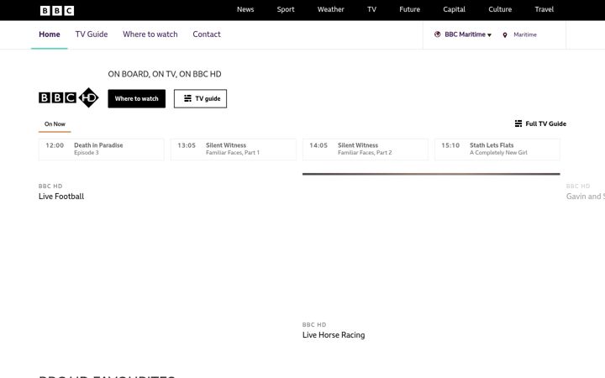Select the On Now tab
Viewport: 605px width, 378px height.
click(x=55, y=124)
